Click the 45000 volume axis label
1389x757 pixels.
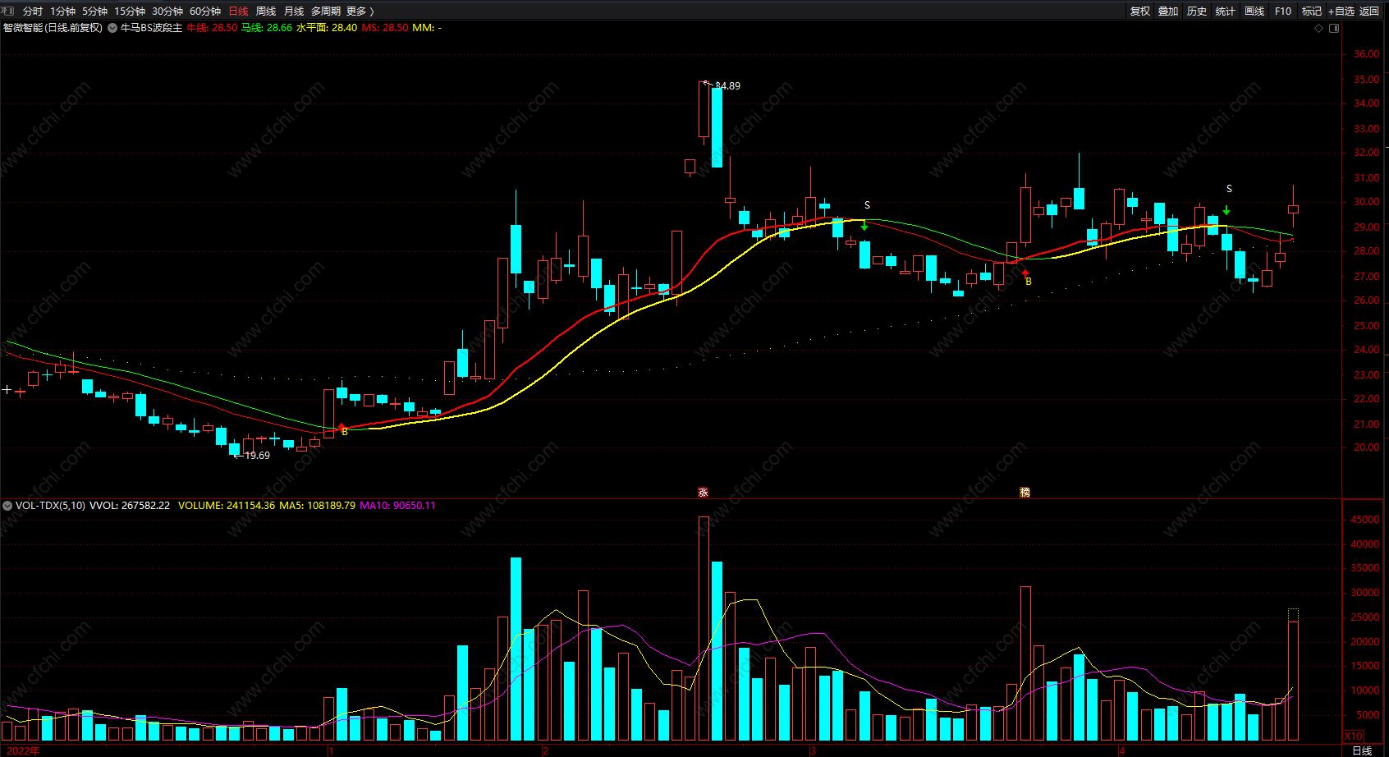pos(1365,520)
